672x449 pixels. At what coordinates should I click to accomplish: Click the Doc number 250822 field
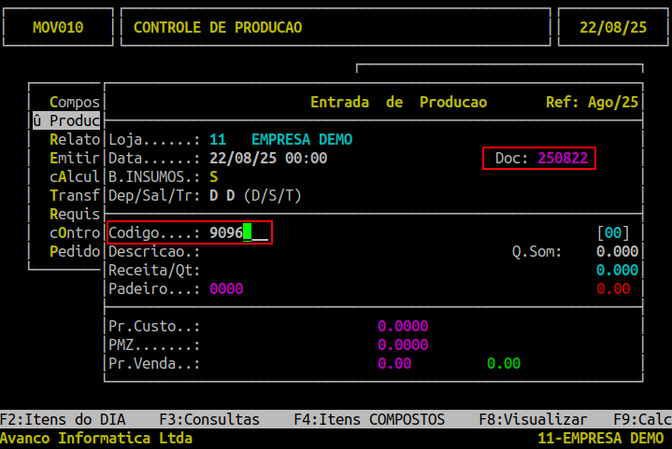tap(562, 159)
